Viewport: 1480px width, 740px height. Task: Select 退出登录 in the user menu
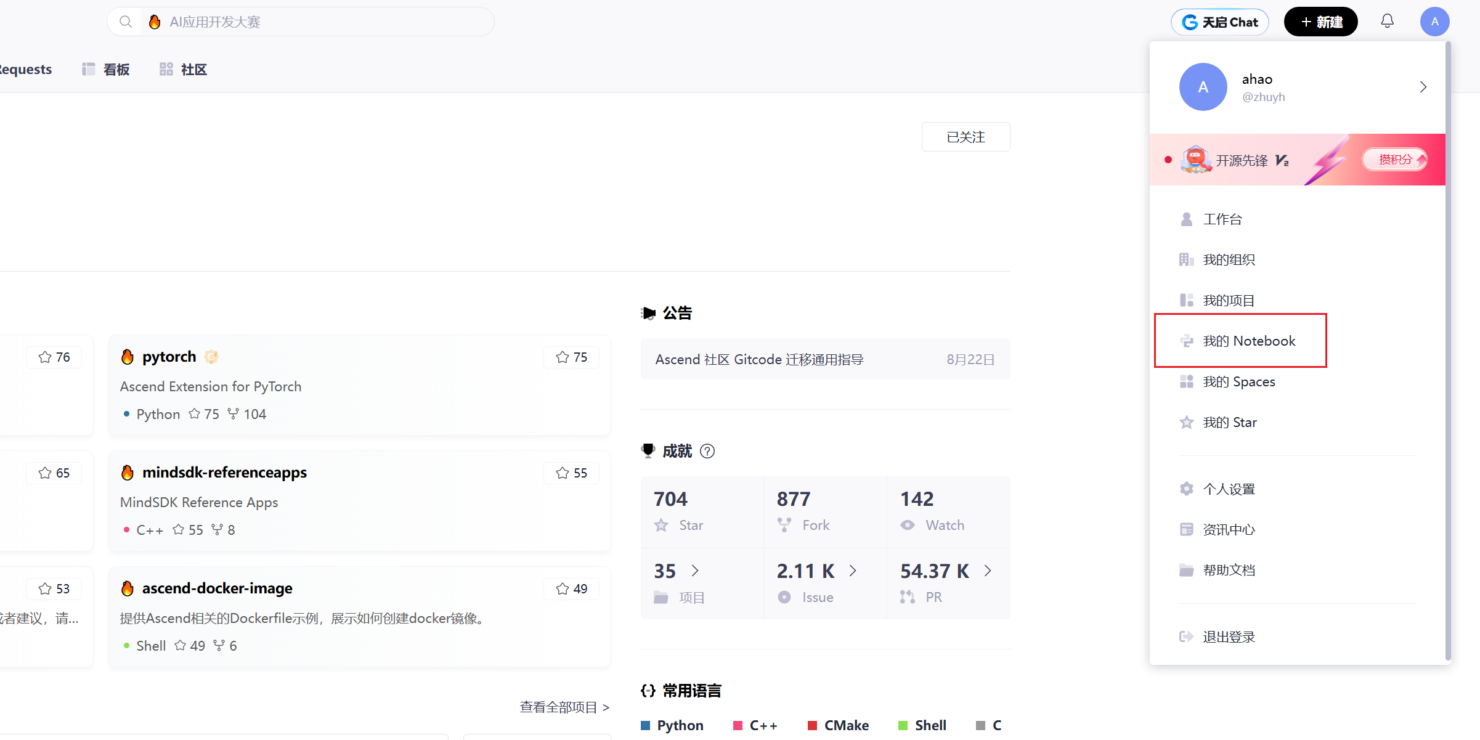pyautogui.click(x=1229, y=636)
